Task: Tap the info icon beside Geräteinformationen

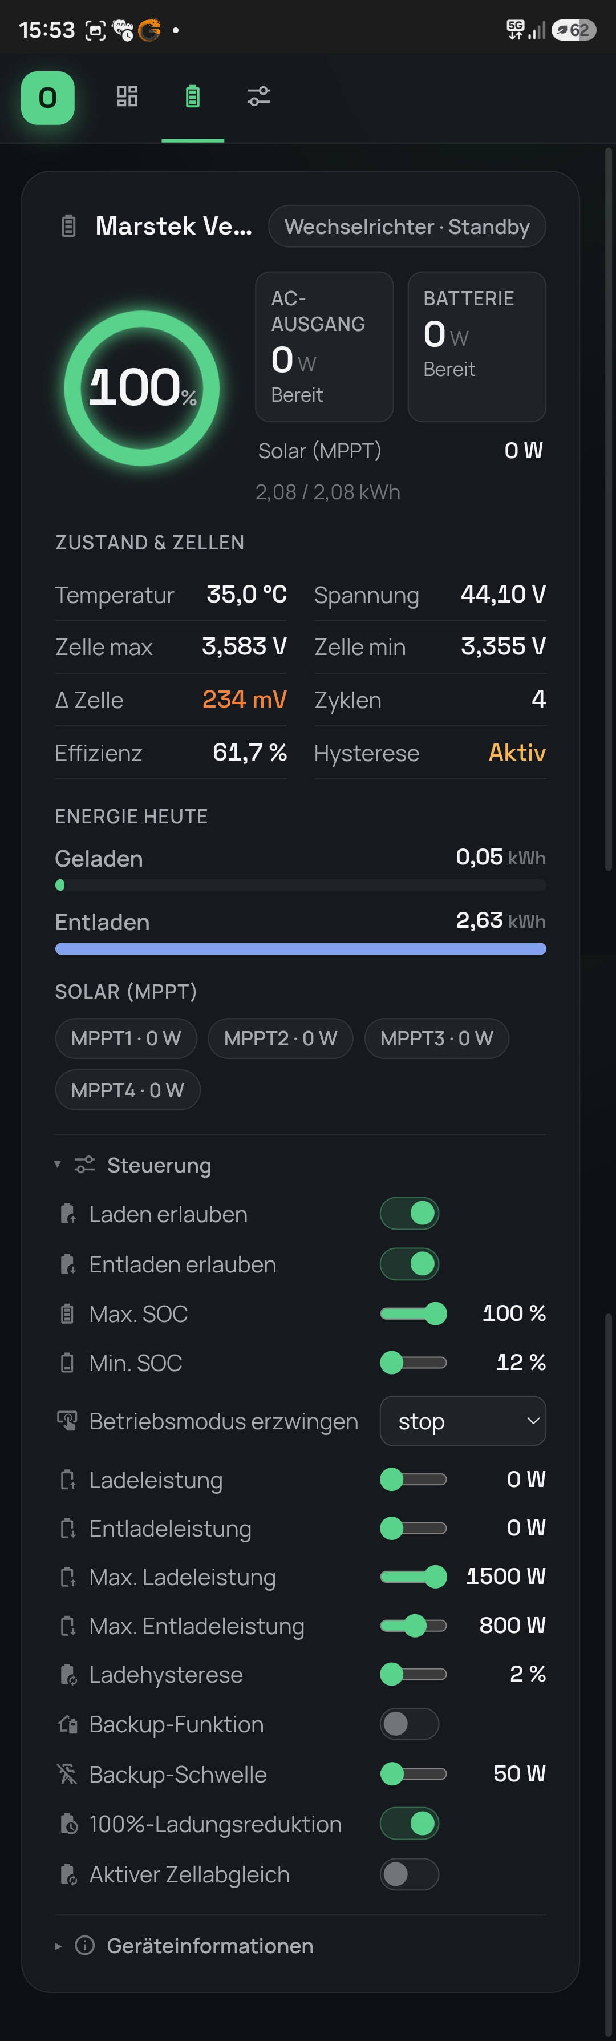Action: (85, 1945)
